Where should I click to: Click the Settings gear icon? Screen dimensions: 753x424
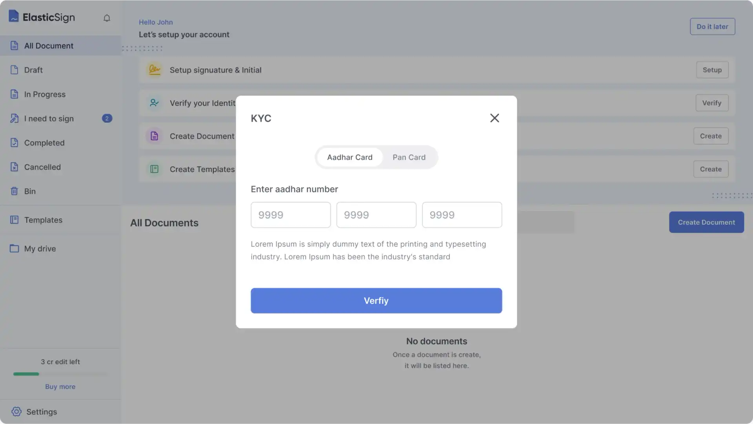[16, 411]
